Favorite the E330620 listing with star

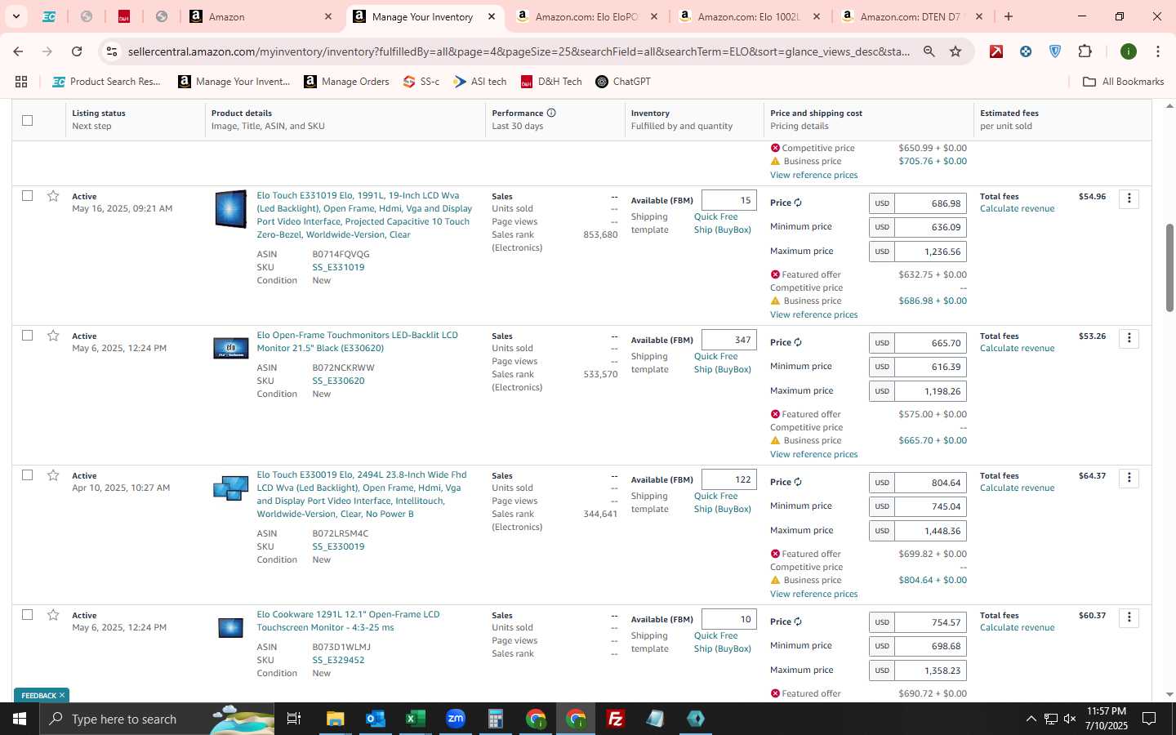click(x=53, y=336)
